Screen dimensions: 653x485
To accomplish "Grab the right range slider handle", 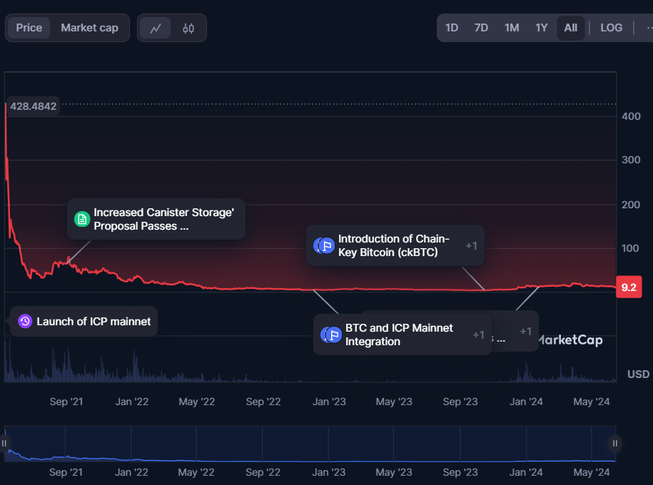I will point(615,444).
